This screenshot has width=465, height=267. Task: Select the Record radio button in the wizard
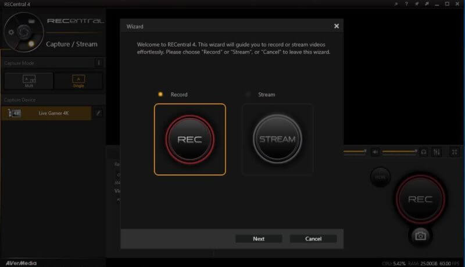click(x=160, y=94)
